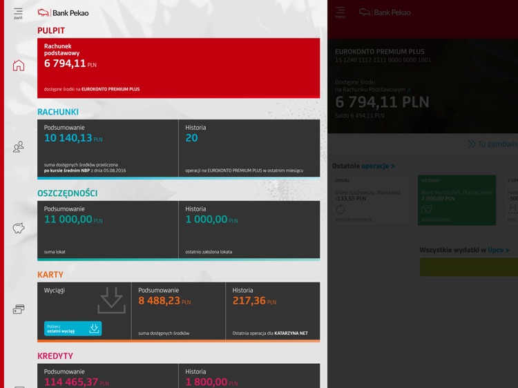Open Karty Podsumowanie tile 8 488,23 PLN
This screenshot has width=518, height=388.
[x=178, y=311]
